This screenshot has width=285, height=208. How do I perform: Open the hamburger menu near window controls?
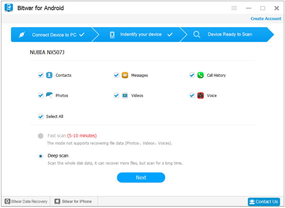234,8
